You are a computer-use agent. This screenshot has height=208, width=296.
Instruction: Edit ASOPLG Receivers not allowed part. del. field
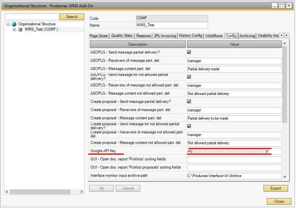tap(234, 85)
